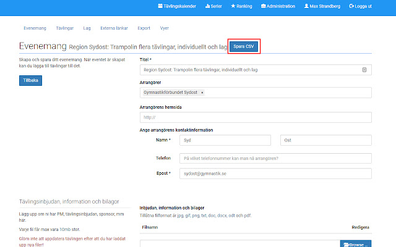Click the Arrangörer selection field

[x=256, y=93]
